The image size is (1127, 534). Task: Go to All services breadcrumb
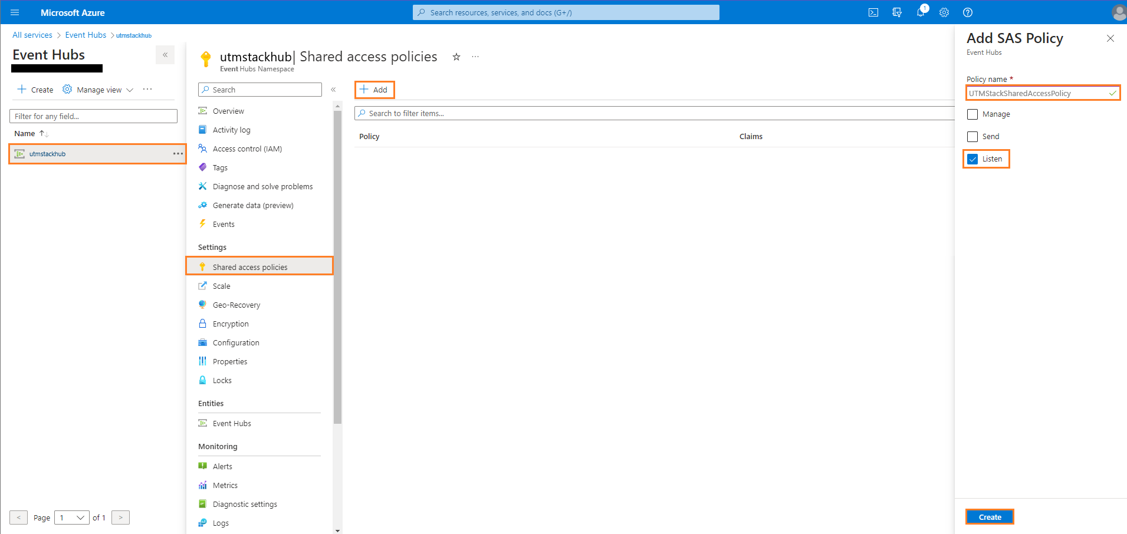coord(32,35)
